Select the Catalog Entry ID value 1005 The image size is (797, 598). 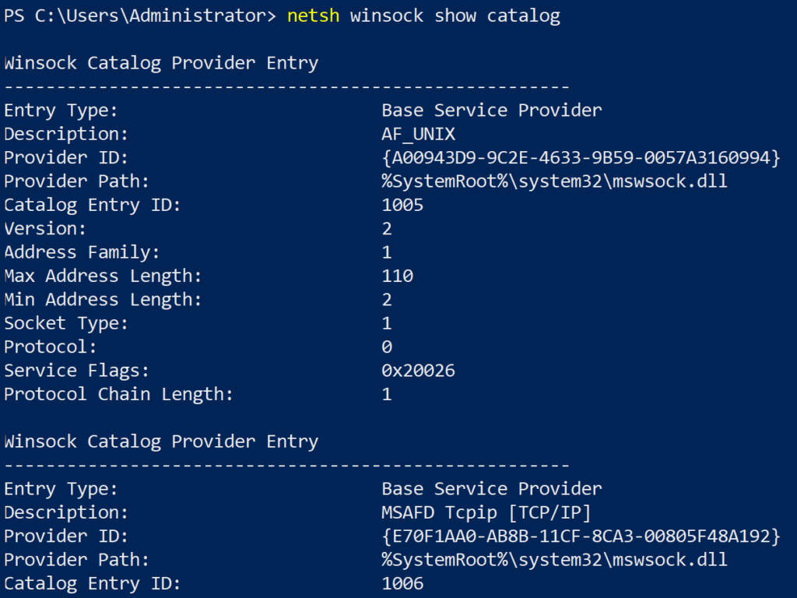click(402, 206)
